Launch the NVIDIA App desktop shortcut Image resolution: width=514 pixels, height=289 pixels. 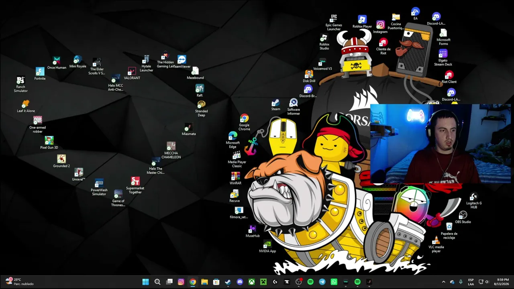267,247
